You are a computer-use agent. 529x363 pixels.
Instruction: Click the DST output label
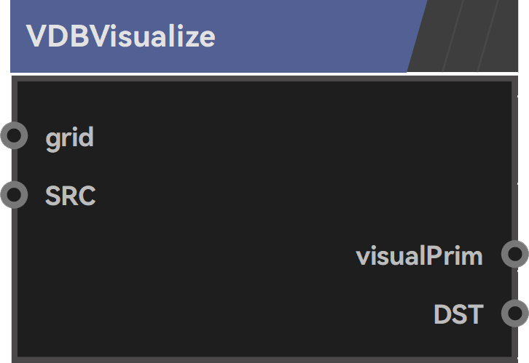[458, 314]
